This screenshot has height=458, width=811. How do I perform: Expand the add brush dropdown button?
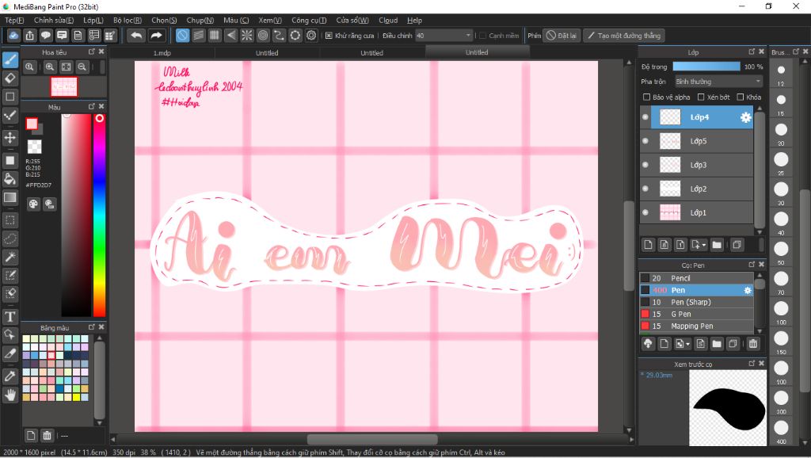pos(682,344)
